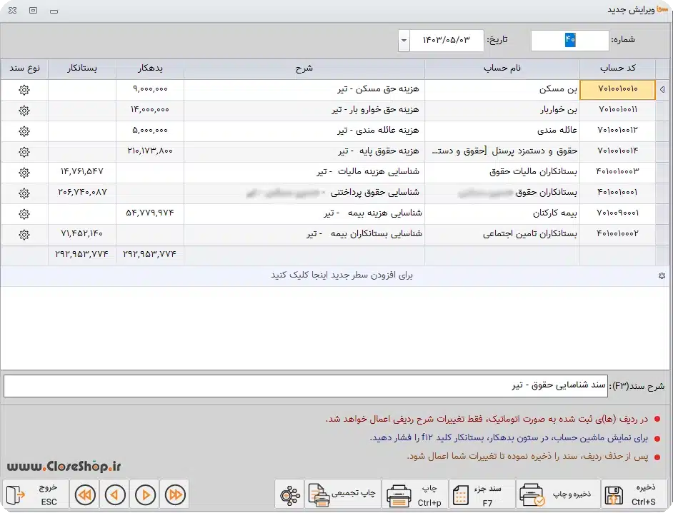
Task: Go to next document with single right arrow
Action: coord(145,495)
